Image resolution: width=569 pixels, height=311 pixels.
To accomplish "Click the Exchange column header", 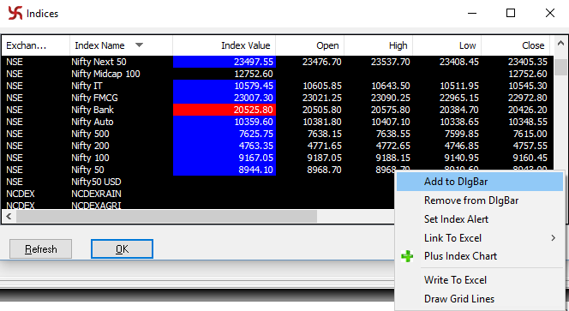I will click(x=36, y=45).
